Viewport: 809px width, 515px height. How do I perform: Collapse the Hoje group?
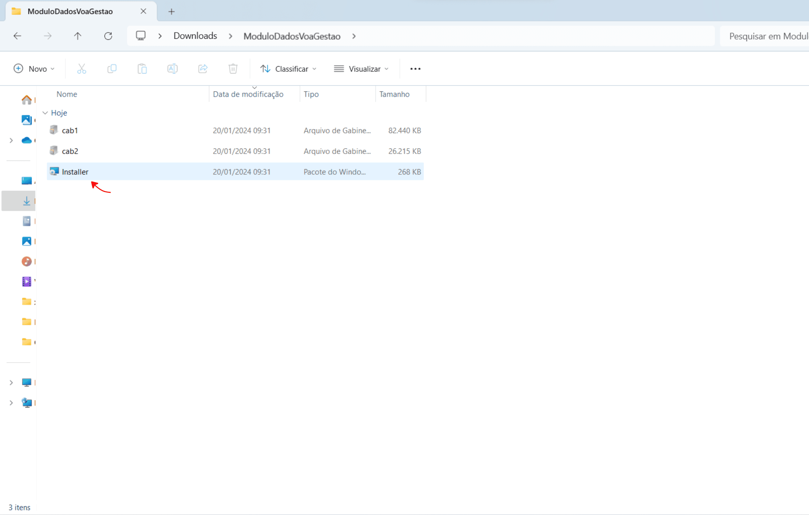pyautogui.click(x=45, y=113)
